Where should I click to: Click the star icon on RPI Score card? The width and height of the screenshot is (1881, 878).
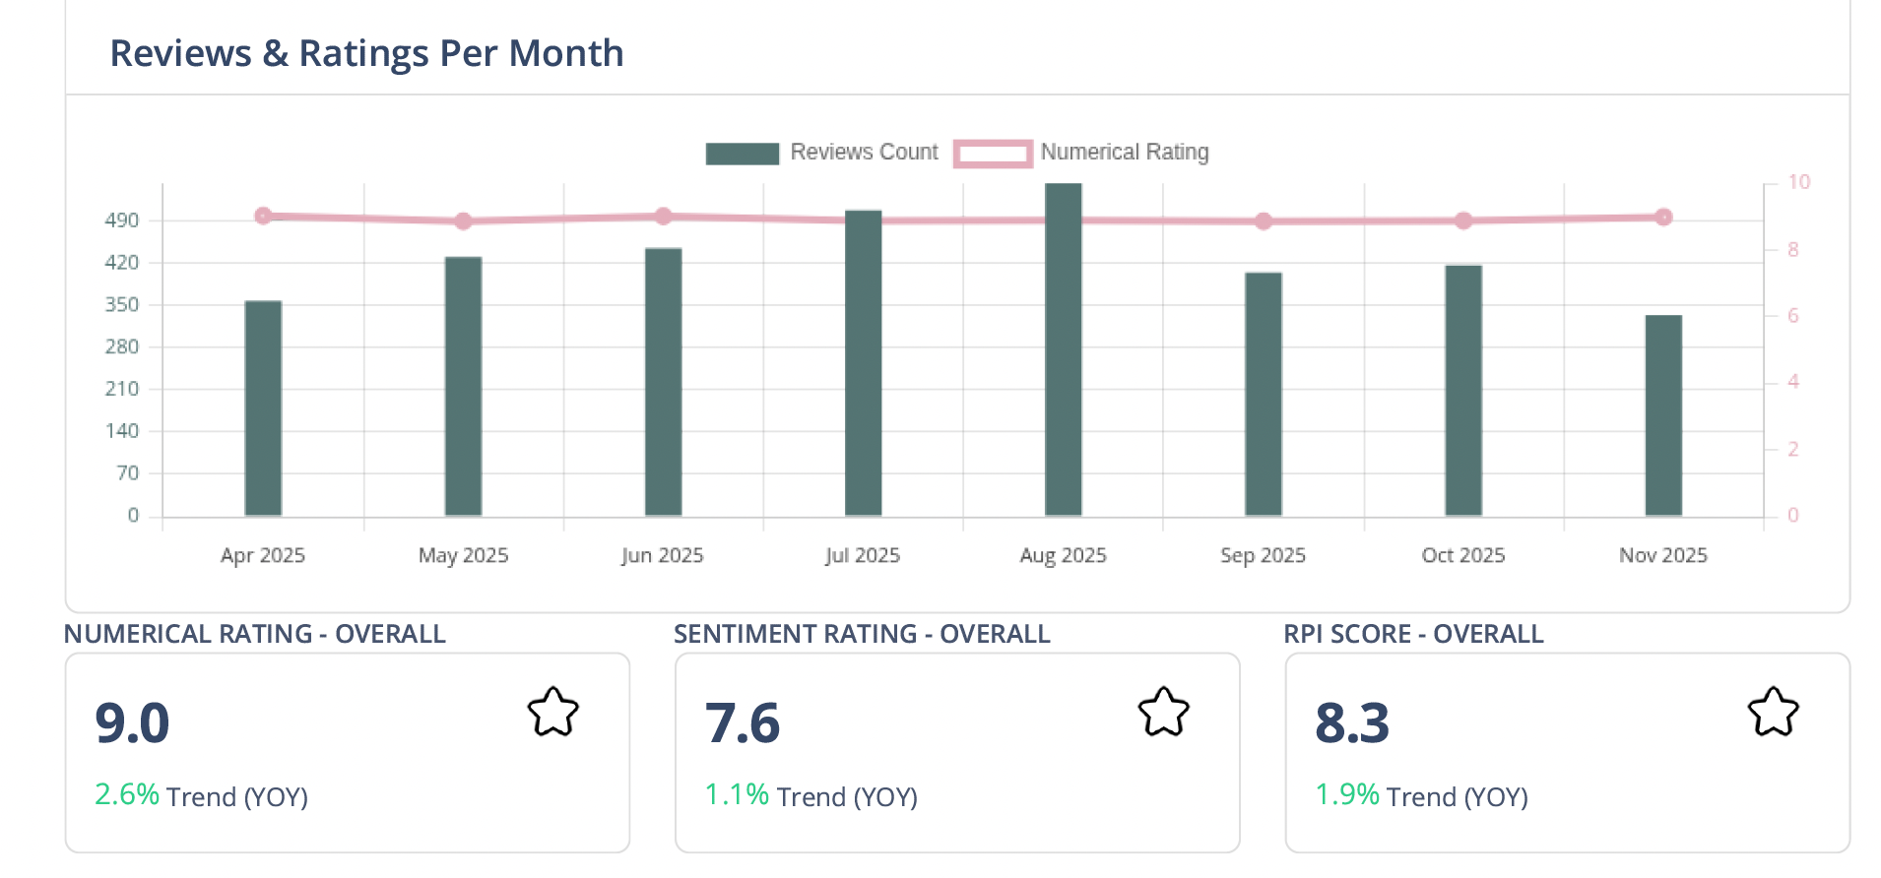[1773, 712]
